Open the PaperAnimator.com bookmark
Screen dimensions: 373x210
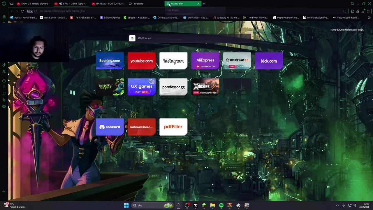(x=286, y=17)
